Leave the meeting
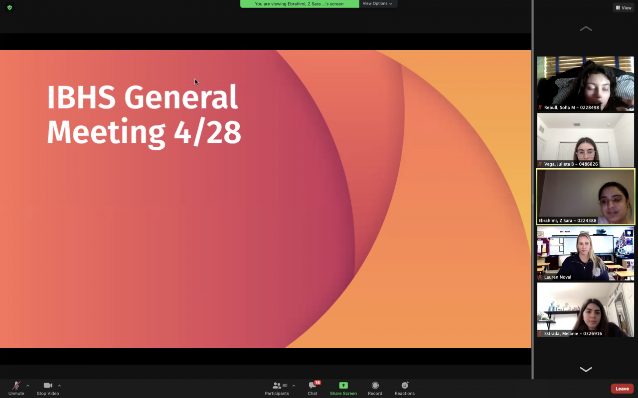The image size is (638, 398). (622, 389)
